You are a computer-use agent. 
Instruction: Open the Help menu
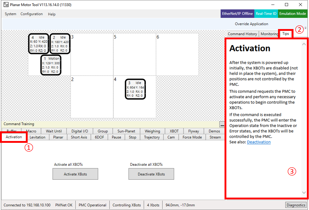[x=52, y=14]
